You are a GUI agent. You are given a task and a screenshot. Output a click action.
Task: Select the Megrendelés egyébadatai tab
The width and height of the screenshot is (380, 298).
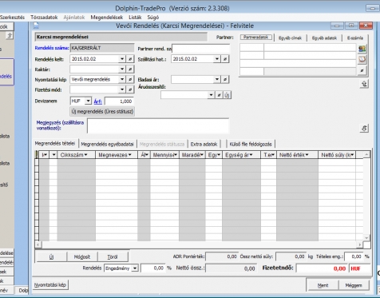point(107,144)
